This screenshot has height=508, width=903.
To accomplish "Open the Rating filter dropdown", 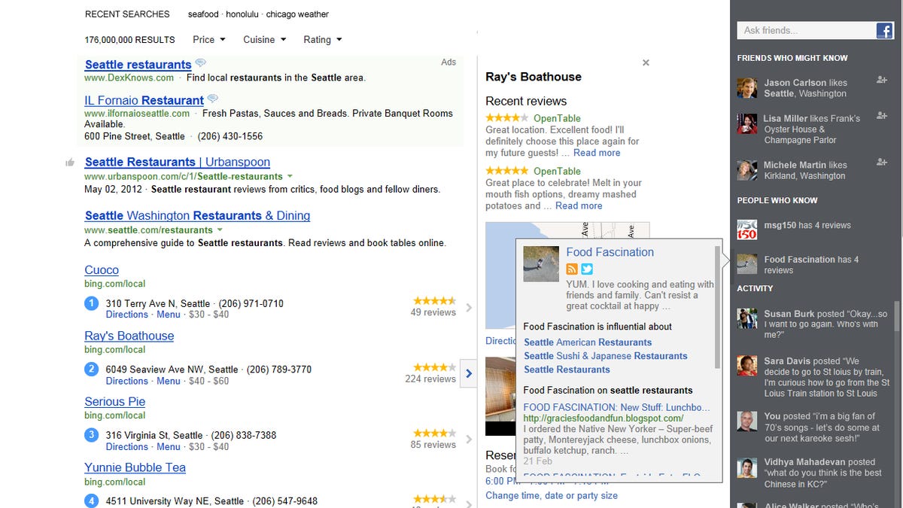I will [322, 40].
